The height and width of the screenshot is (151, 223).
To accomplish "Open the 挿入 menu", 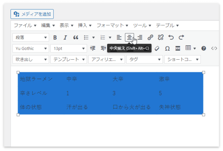I will pyautogui.click(x=85, y=25).
